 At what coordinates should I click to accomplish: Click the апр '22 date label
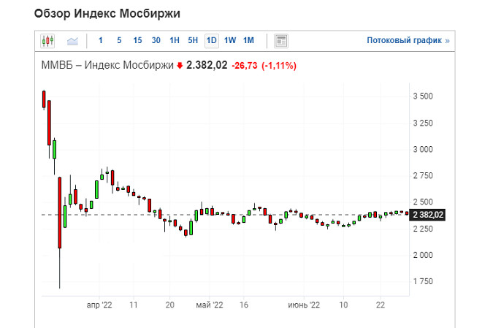tap(99, 305)
